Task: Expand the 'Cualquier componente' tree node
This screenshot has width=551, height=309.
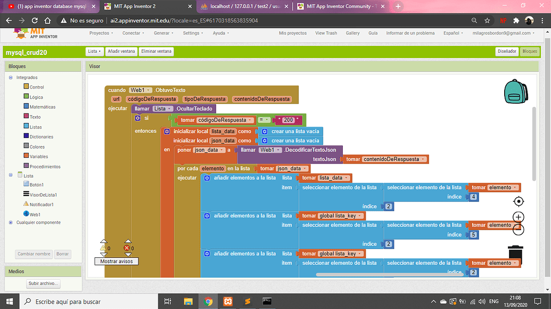Action: point(11,222)
